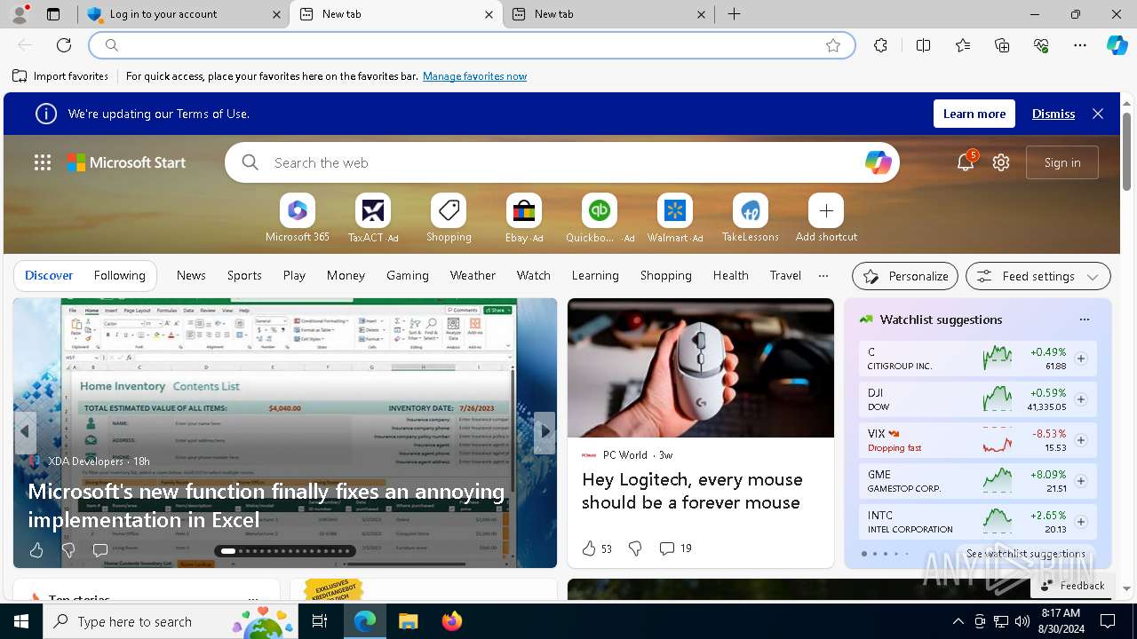Like the Excel article

tap(36, 550)
